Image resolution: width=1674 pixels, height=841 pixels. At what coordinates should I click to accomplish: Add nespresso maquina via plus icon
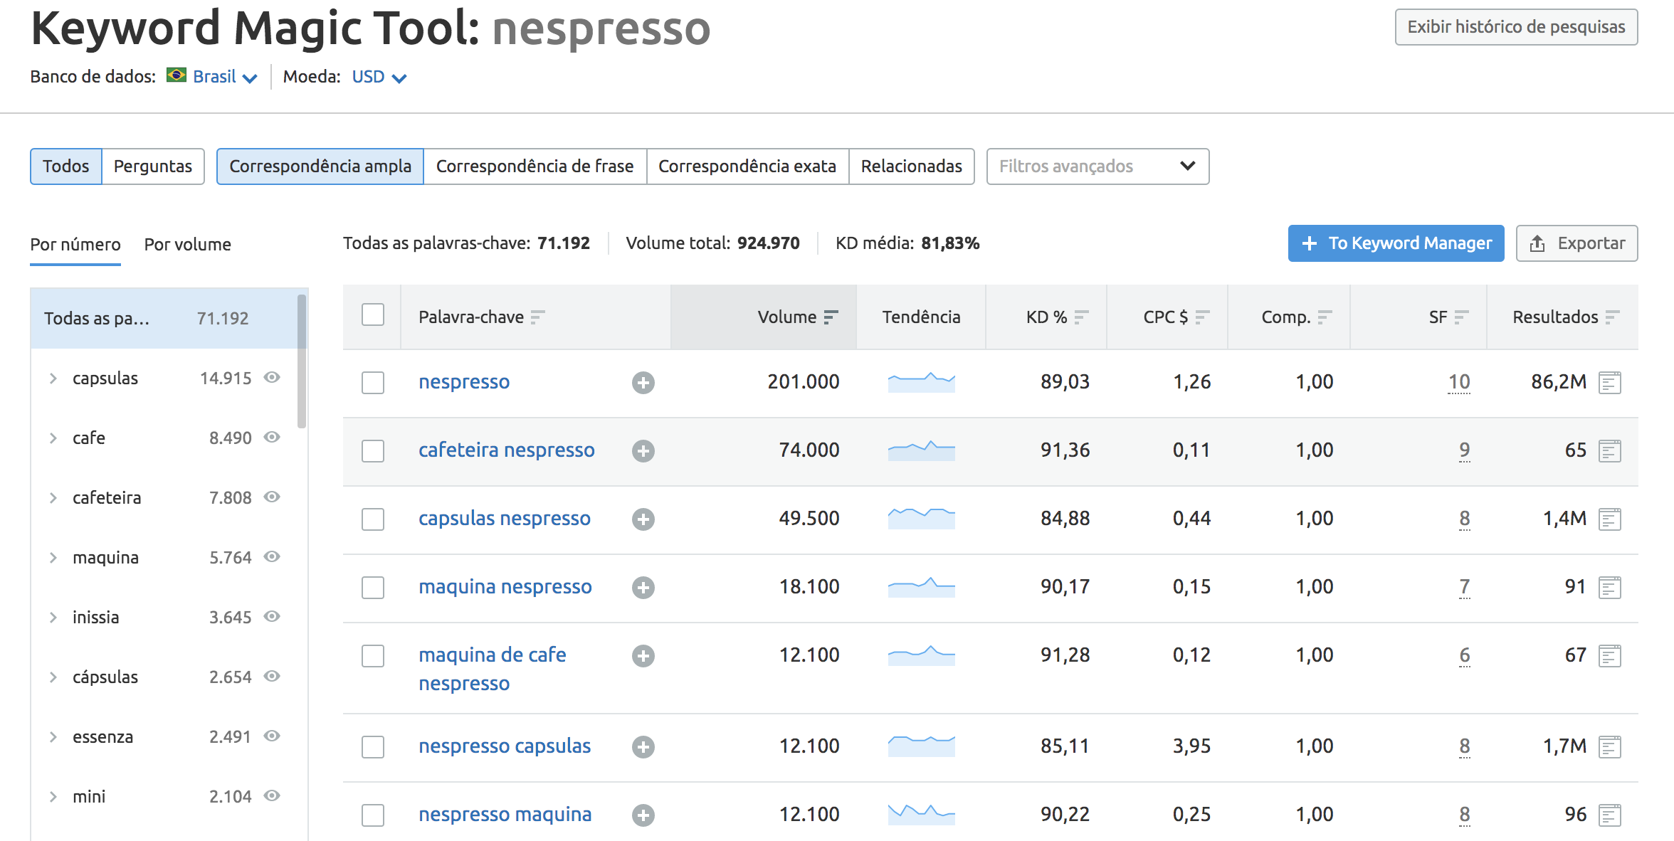(643, 815)
